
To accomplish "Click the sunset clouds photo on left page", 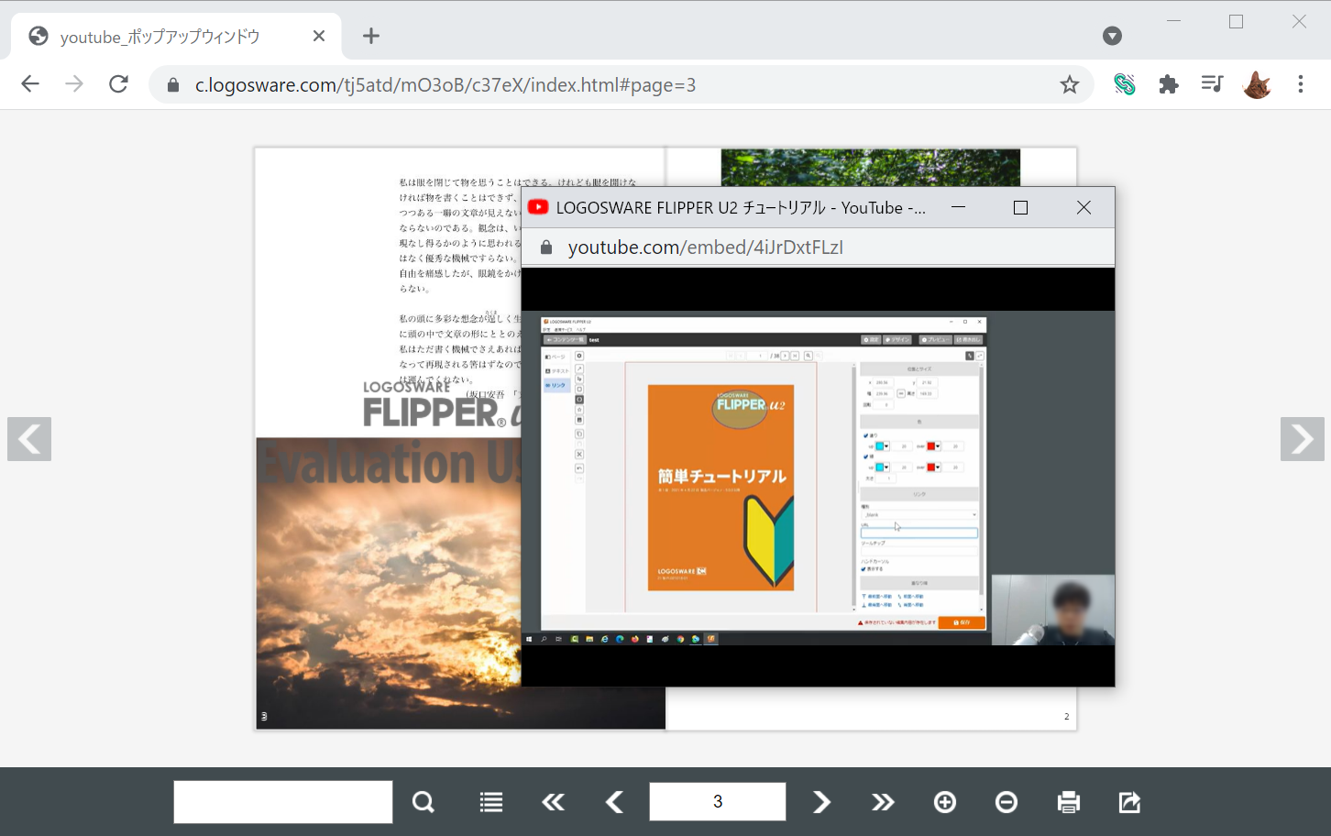I will tap(389, 583).
